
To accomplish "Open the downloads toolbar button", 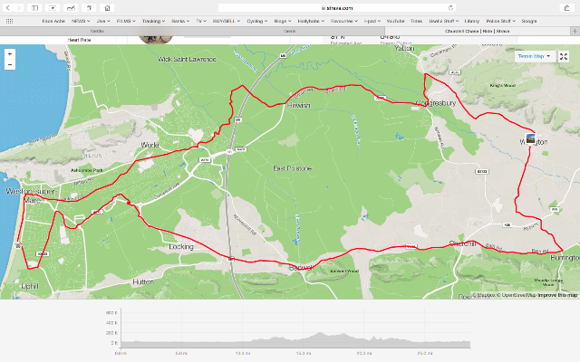I will (x=53, y=8).
